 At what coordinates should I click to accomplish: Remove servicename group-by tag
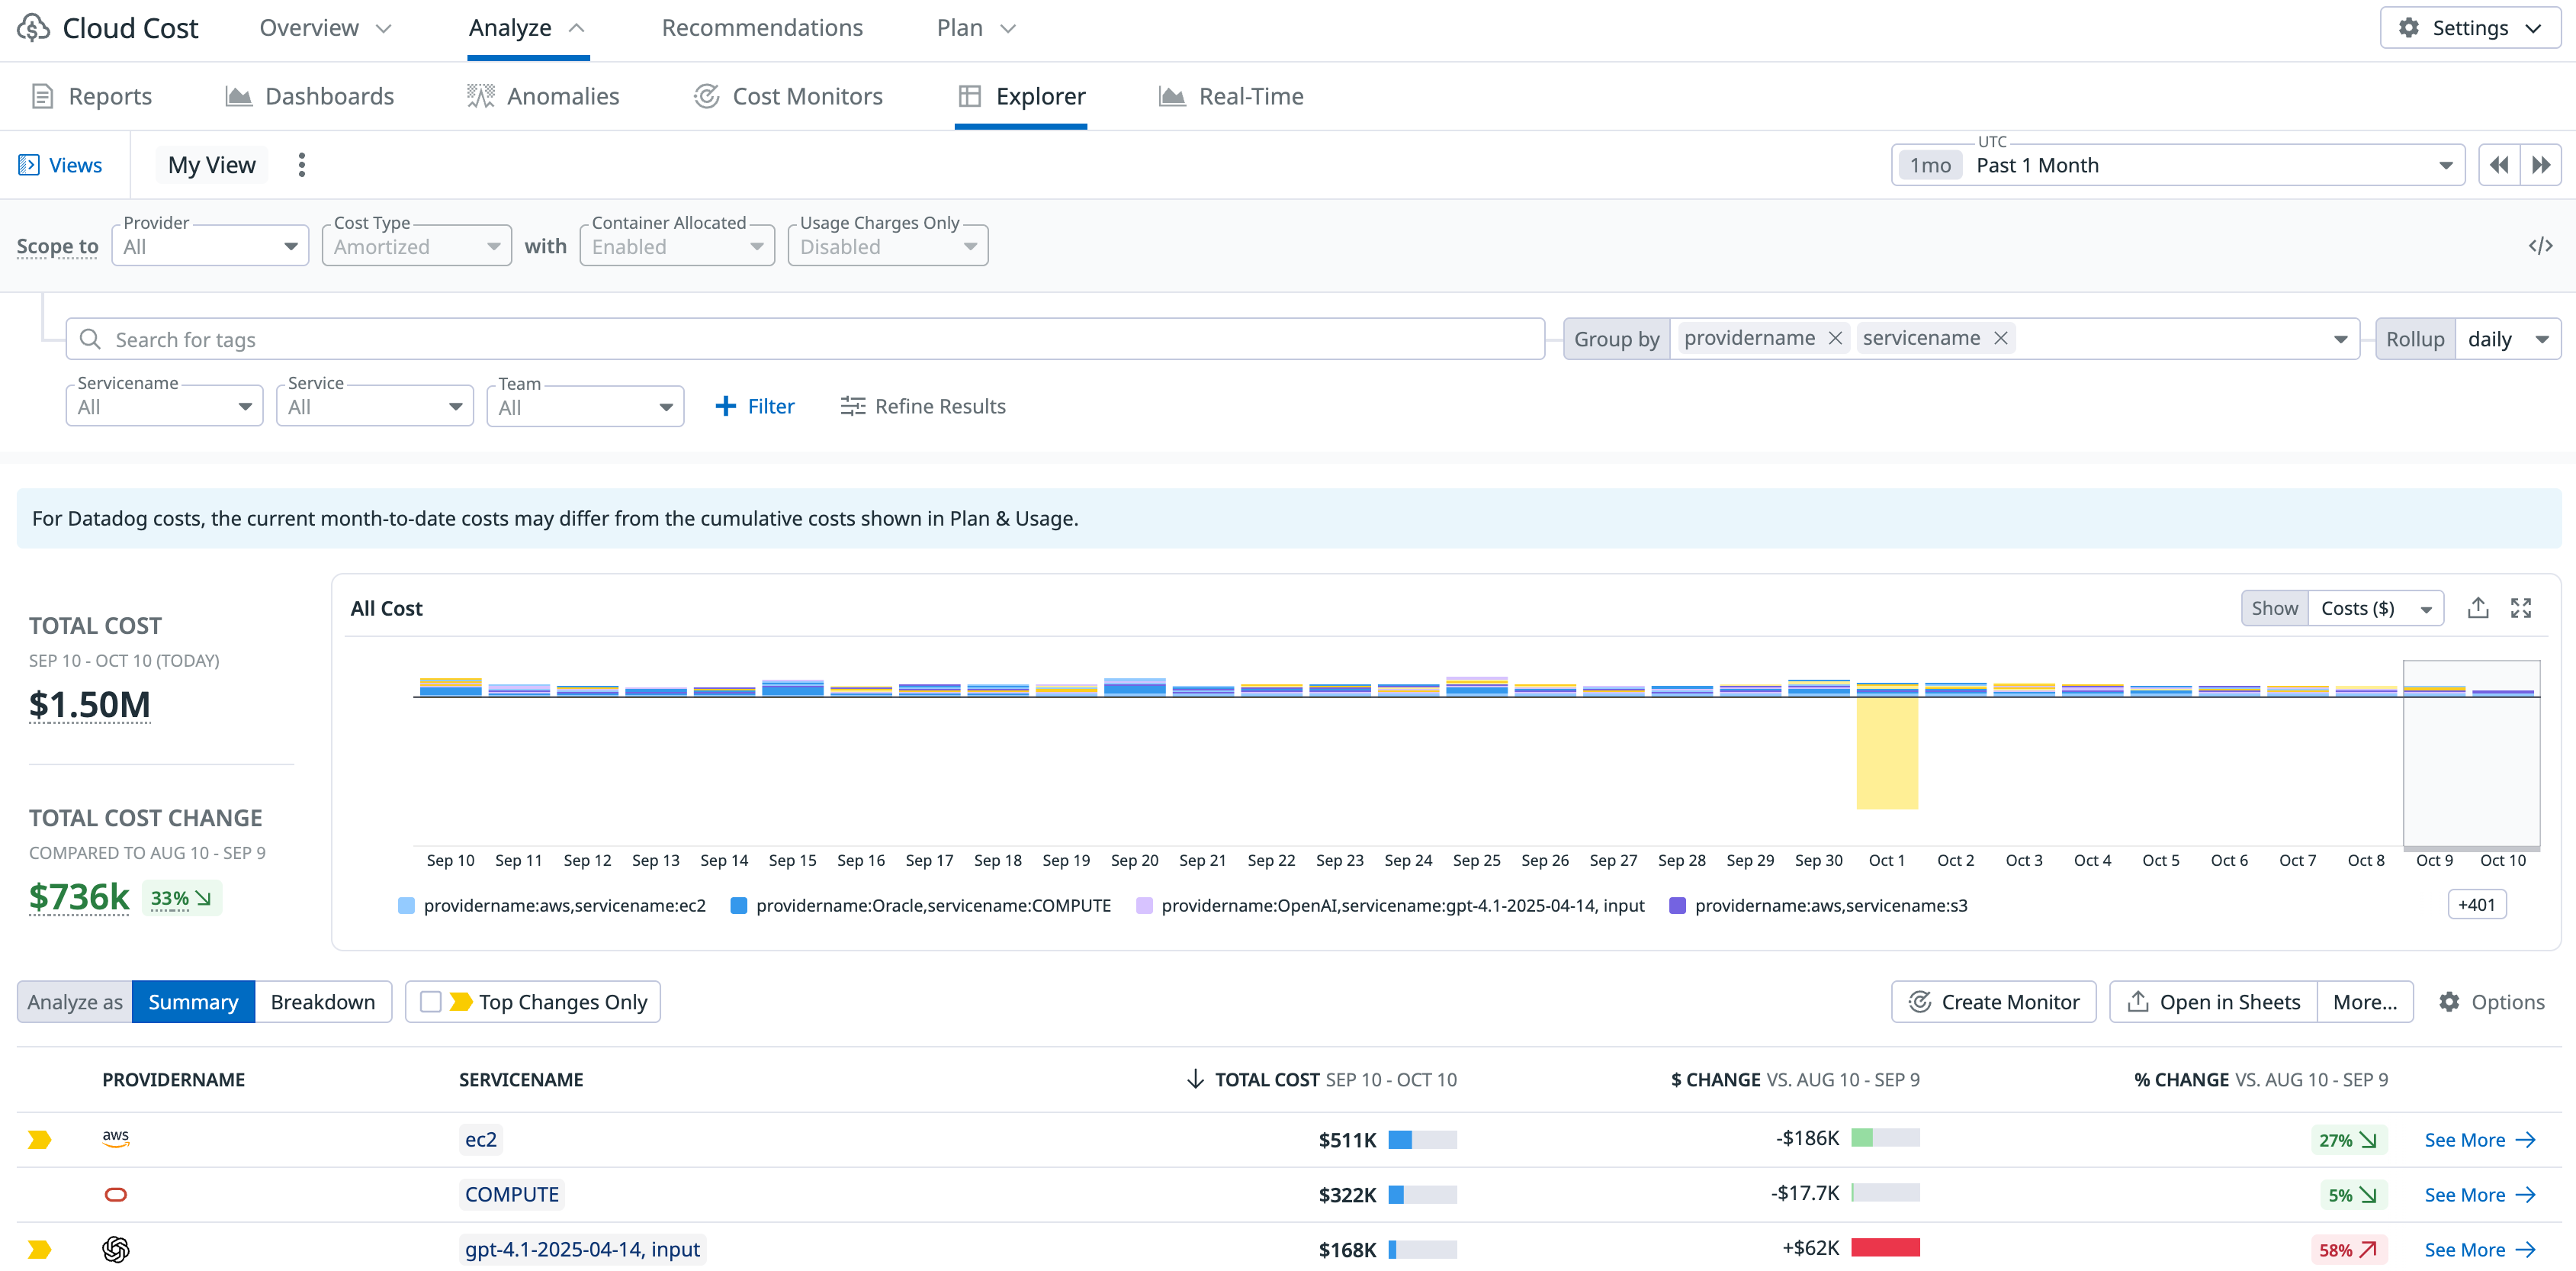point(2000,338)
